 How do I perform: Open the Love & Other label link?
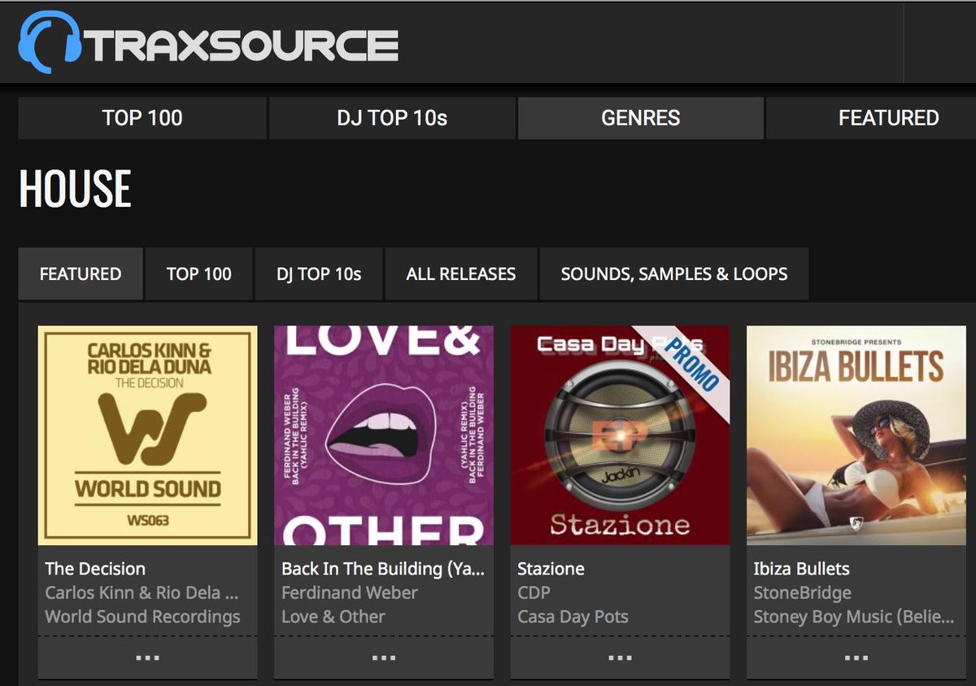coord(333,617)
